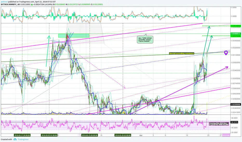Screen dimensions: 242x142
Task: Click the 2018-03-26 02:00:00 date marker
Action: click(123, 135)
